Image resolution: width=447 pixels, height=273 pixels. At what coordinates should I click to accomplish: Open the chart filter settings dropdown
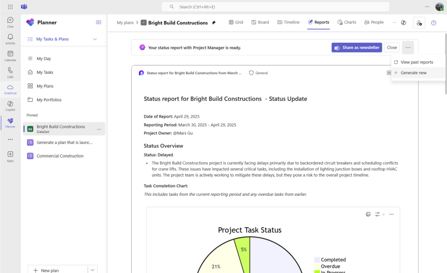pyautogui.click(x=379, y=214)
